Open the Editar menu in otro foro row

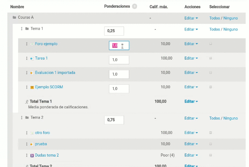pyautogui.click(x=191, y=133)
